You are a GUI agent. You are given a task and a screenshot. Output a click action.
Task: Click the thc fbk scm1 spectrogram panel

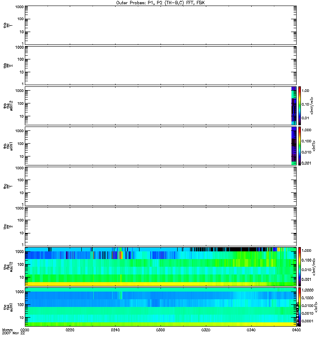tap(160, 307)
